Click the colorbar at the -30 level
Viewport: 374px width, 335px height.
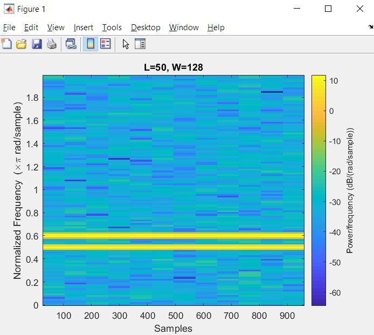coord(318,202)
